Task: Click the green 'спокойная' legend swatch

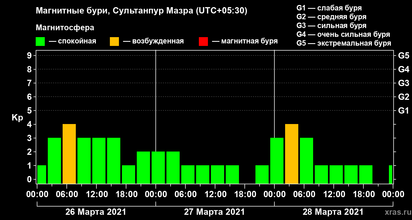Action: pyautogui.click(x=40, y=42)
